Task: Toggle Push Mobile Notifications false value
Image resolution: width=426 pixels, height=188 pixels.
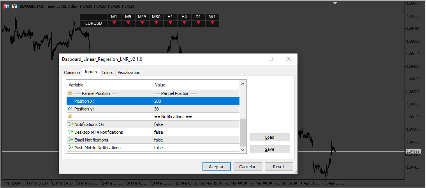Action: 196,148
